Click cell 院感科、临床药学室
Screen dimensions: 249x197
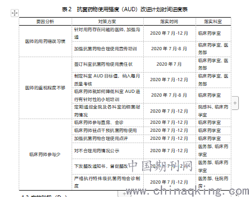point(213,111)
